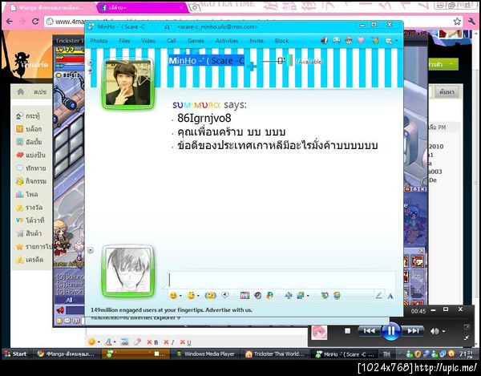Click the Available status text
The height and width of the screenshot is (376, 481).
309,62
